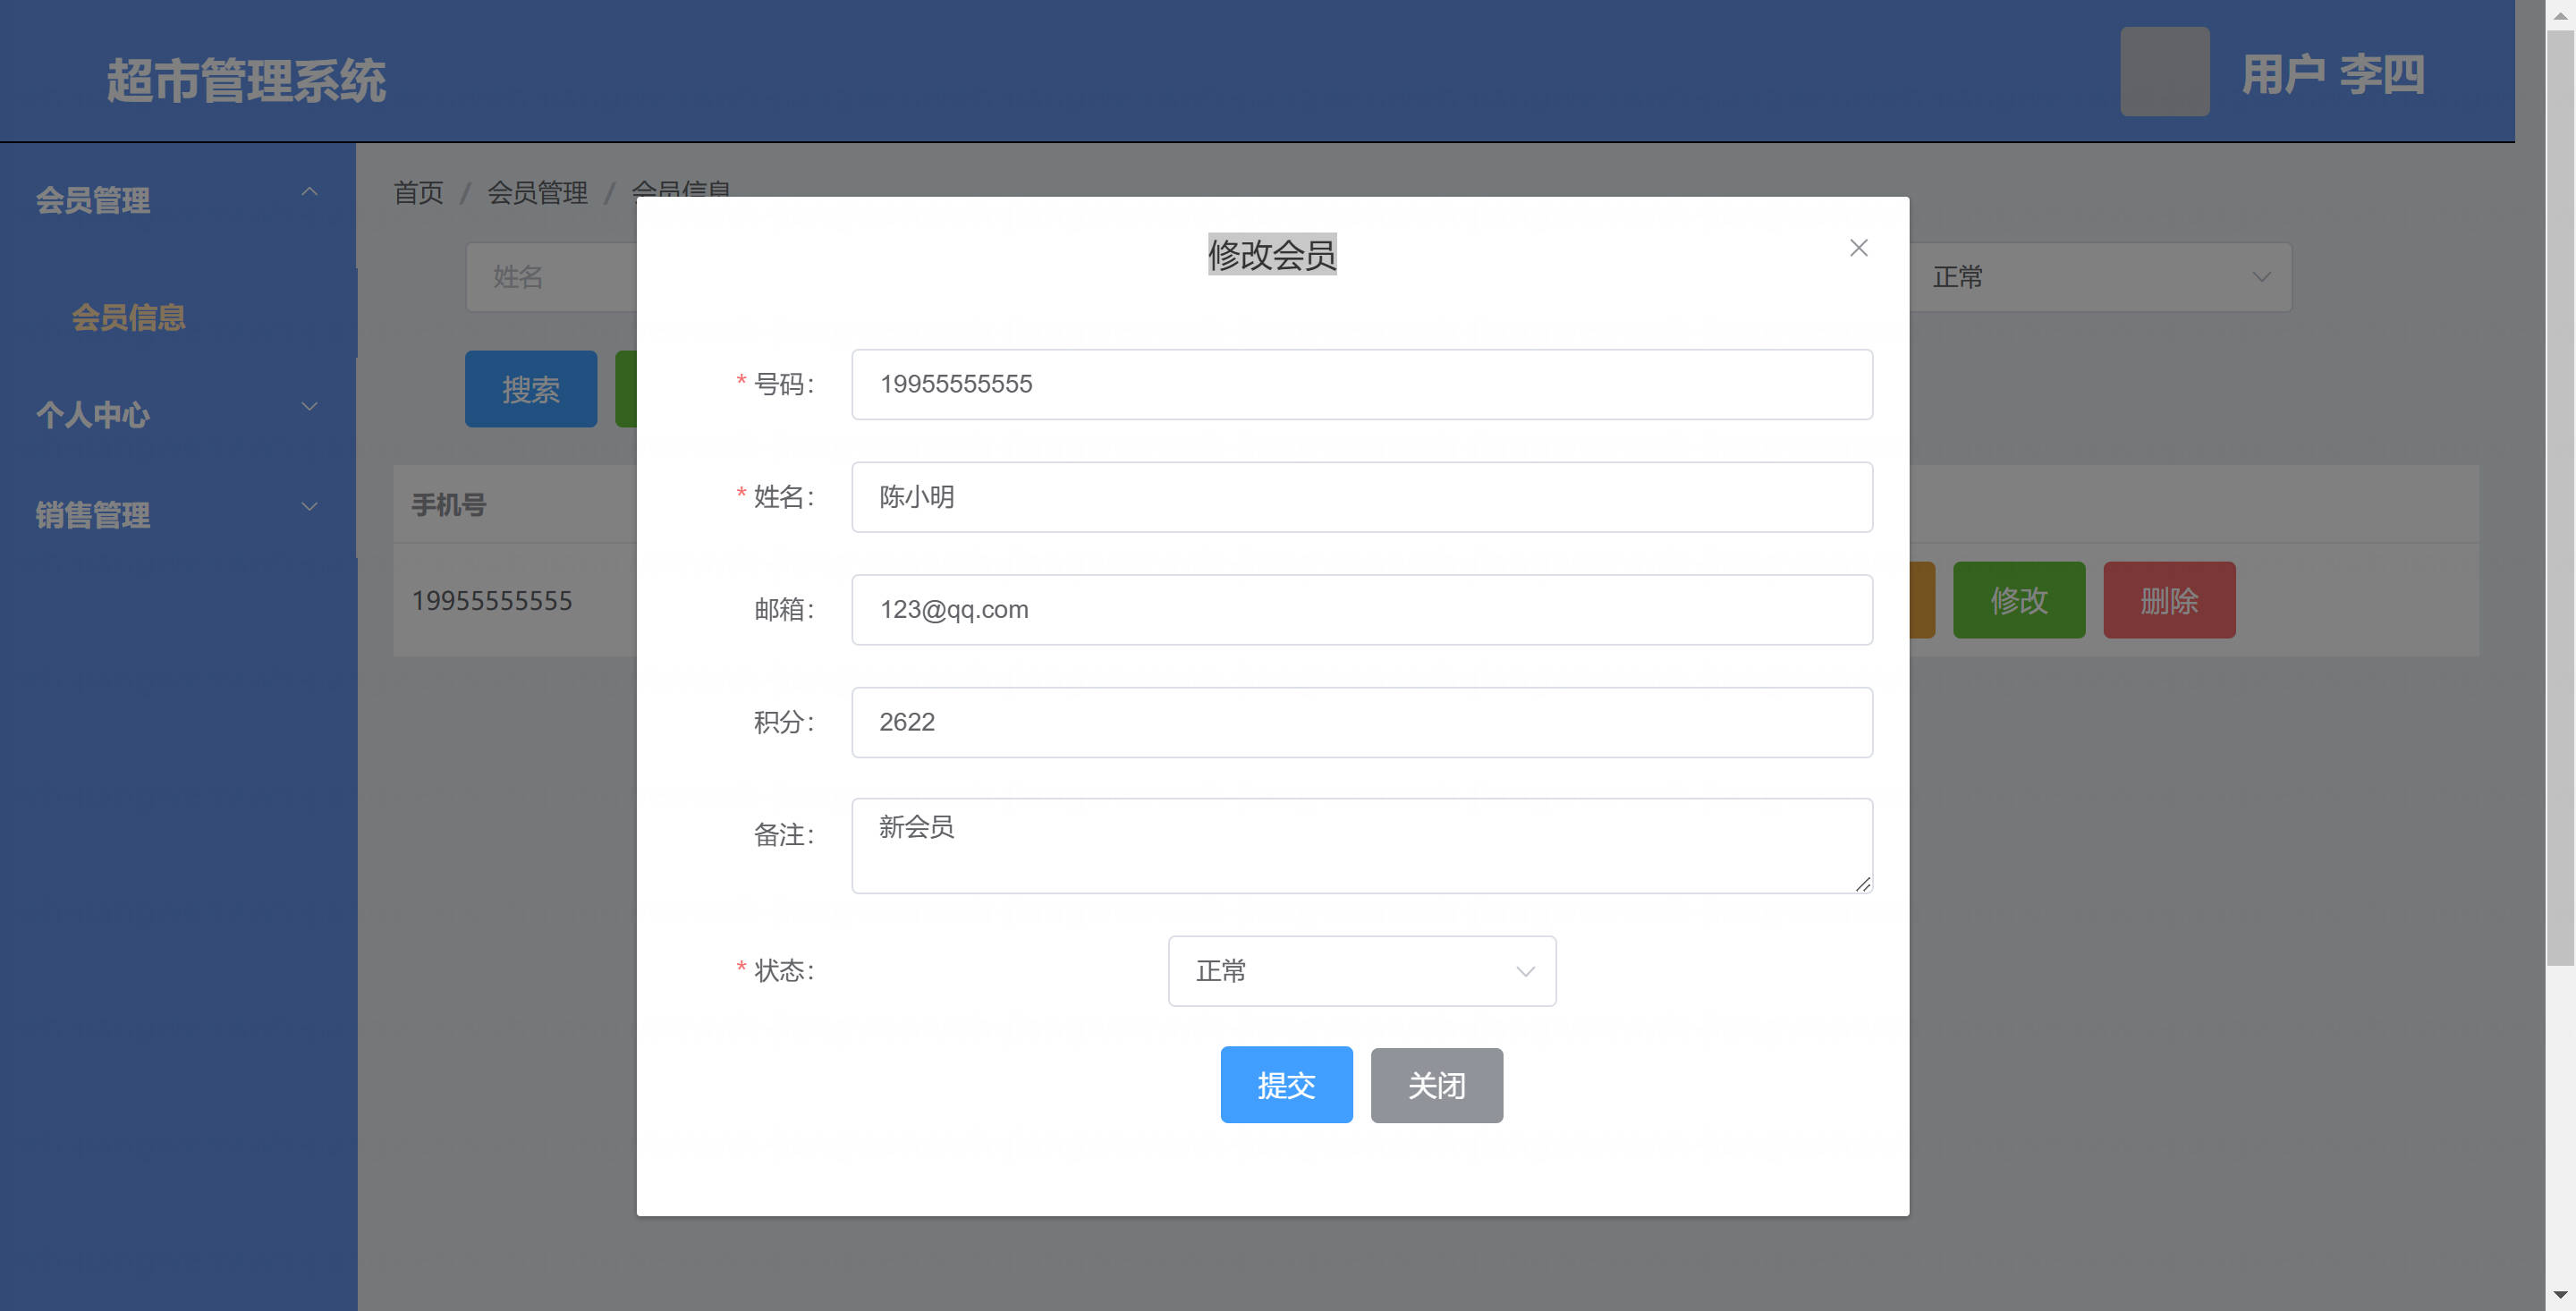Open the 状态 dropdown showing 正常
Screen dimensions: 2576x1311
pyautogui.click(x=1361, y=971)
